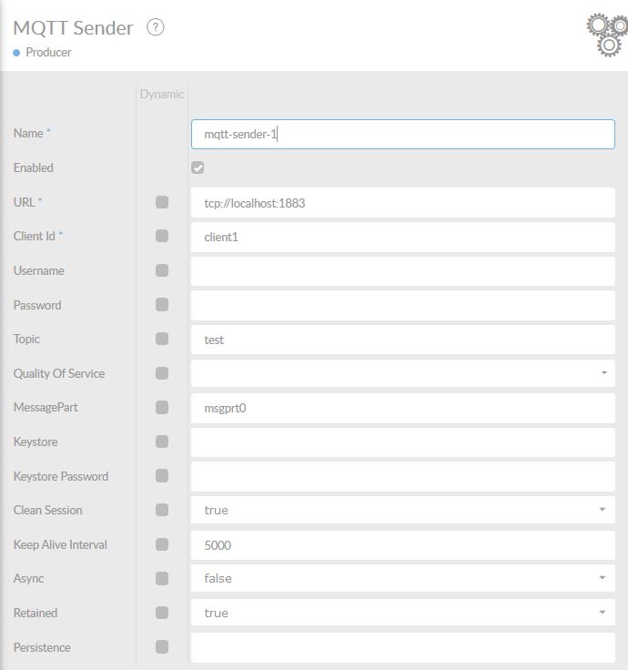This screenshot has width=628, height=670.
Task: Click the Keep Alive Interval field
Action: point(402,544)
